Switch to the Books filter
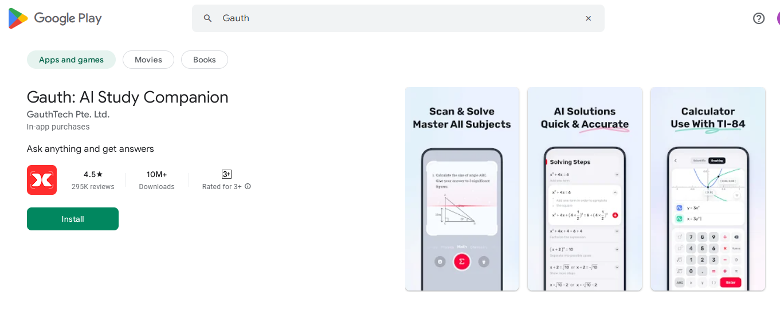 pos(205,60)
